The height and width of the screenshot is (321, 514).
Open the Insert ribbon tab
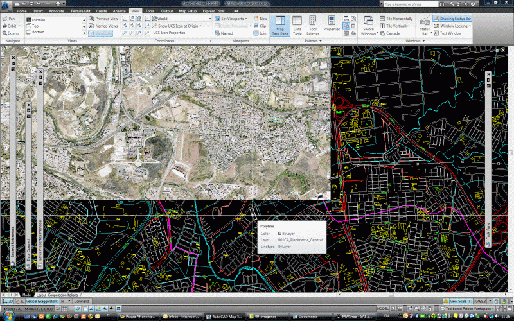(38, 11)
